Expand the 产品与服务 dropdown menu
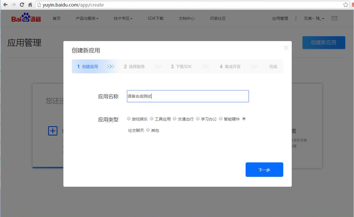The height and width of the screenshot is (217, 354). (87, 19)
